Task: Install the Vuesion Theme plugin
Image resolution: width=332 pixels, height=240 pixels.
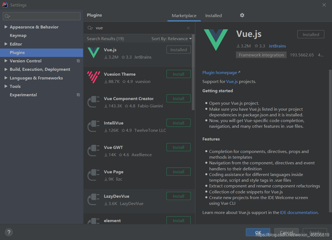Action: coord(179,74)
